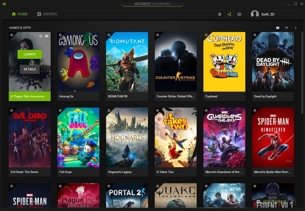Image resolution: width=305 pixels, height=211 pixels.
Task: Open DETAILS for A Plague Tale
Action: pyautogui.click(x=30, y=69)
